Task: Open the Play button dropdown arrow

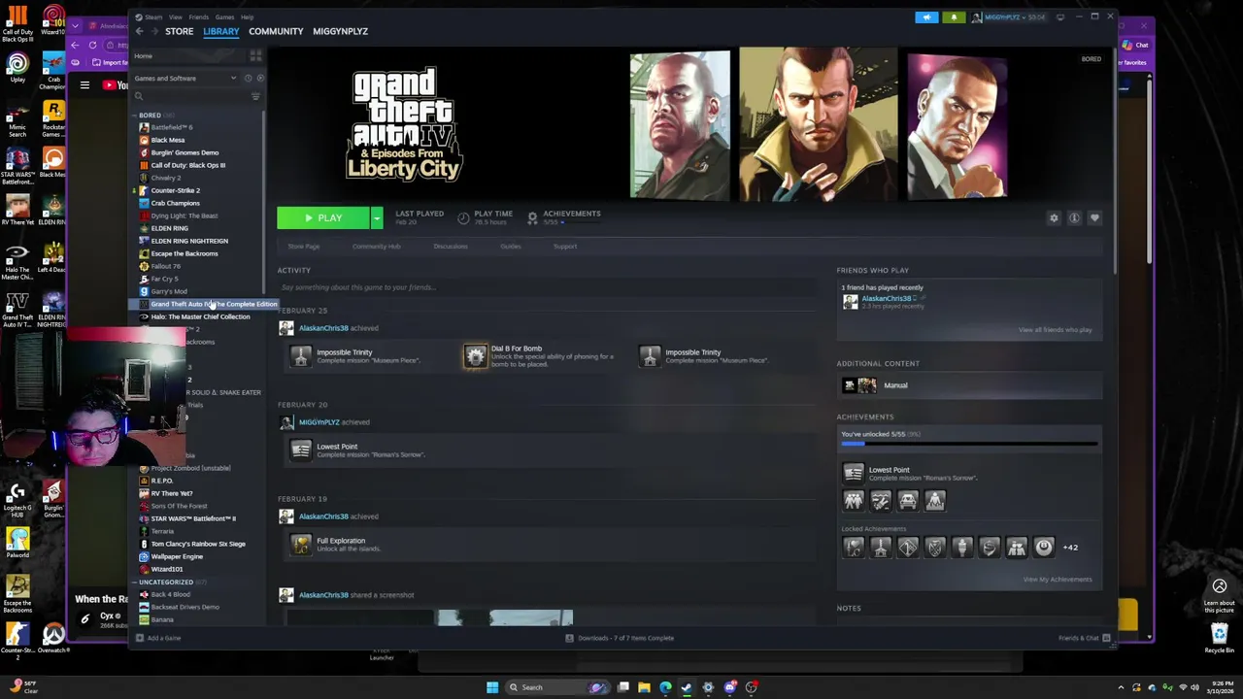Action: point(376,218)
